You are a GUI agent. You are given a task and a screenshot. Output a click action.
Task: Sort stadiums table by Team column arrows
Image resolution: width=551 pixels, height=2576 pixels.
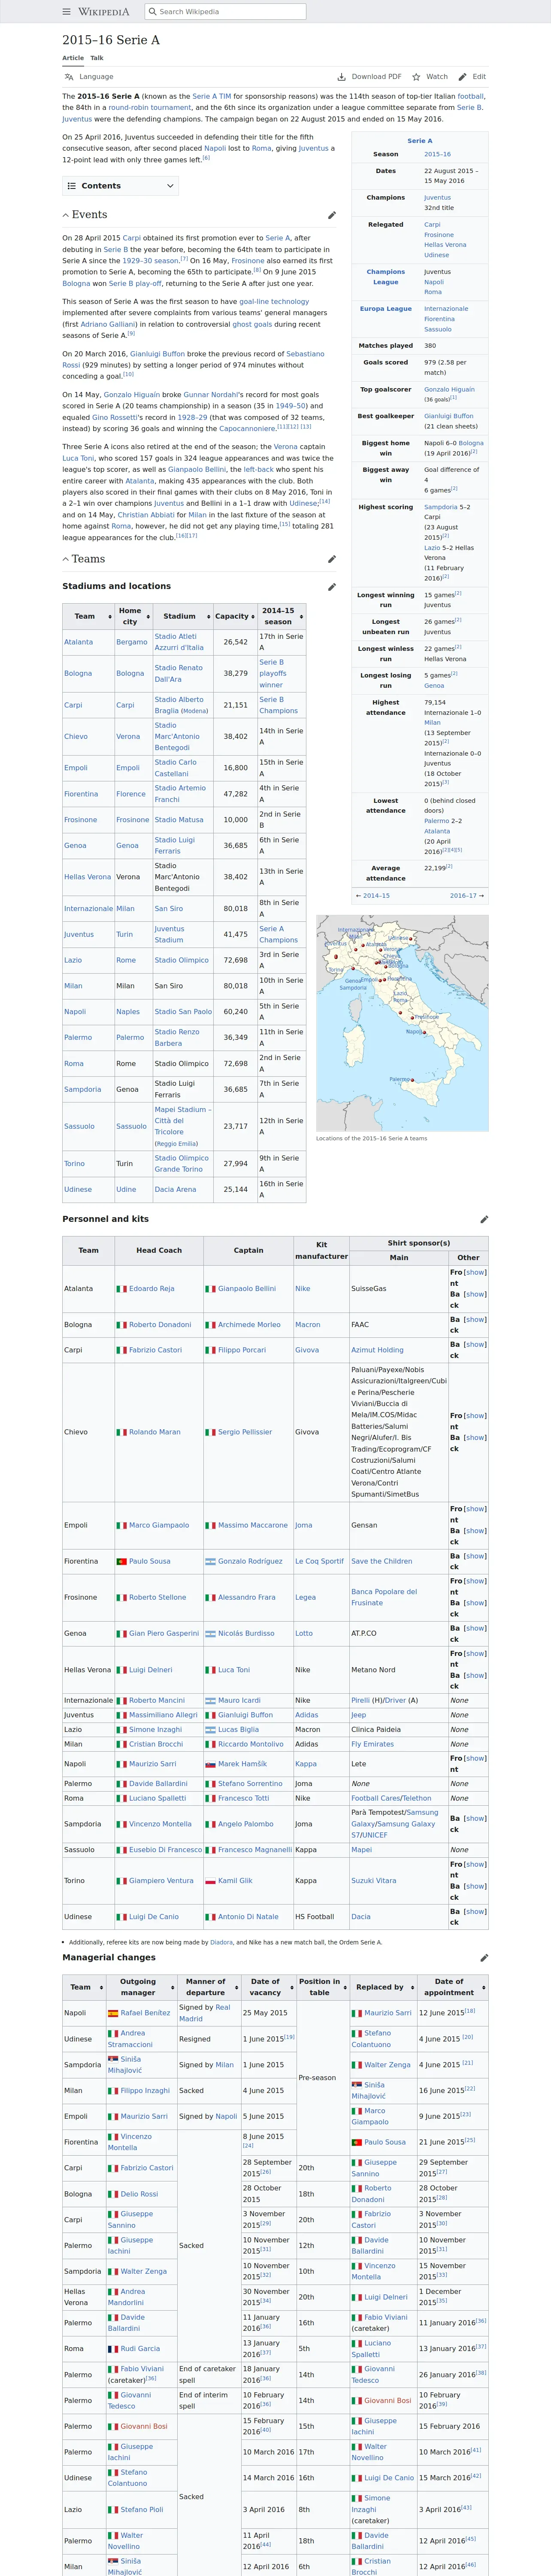[109, 616]
